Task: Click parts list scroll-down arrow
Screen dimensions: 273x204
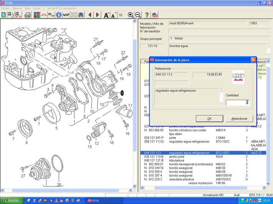Action: coord(268,184)
